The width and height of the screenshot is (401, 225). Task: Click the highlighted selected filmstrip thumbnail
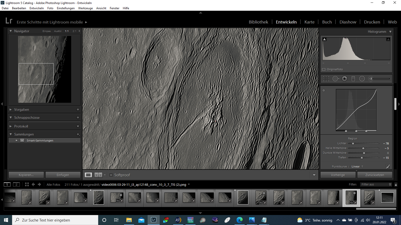point(351,198)
